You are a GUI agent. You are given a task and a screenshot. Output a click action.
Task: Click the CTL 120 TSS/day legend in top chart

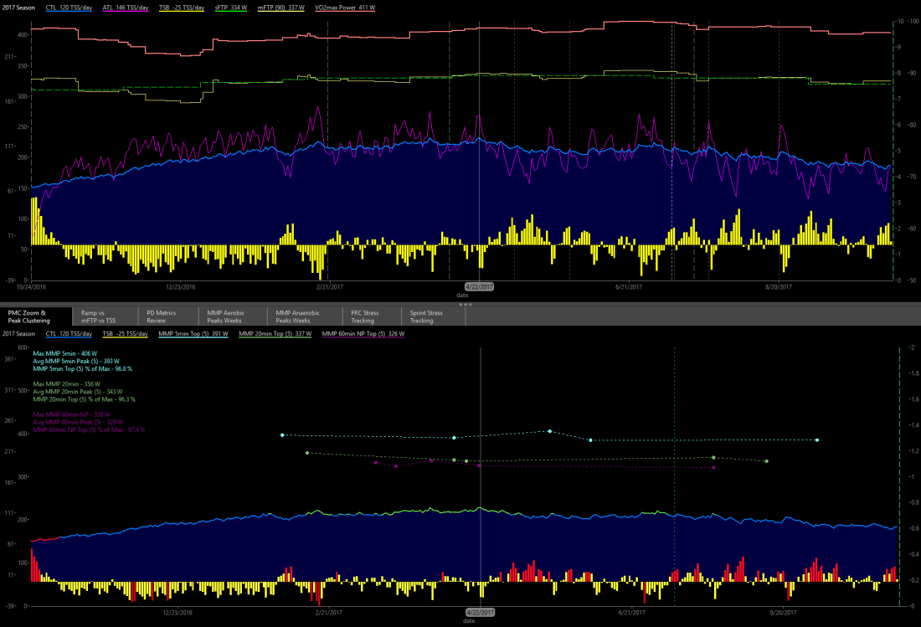69,7
